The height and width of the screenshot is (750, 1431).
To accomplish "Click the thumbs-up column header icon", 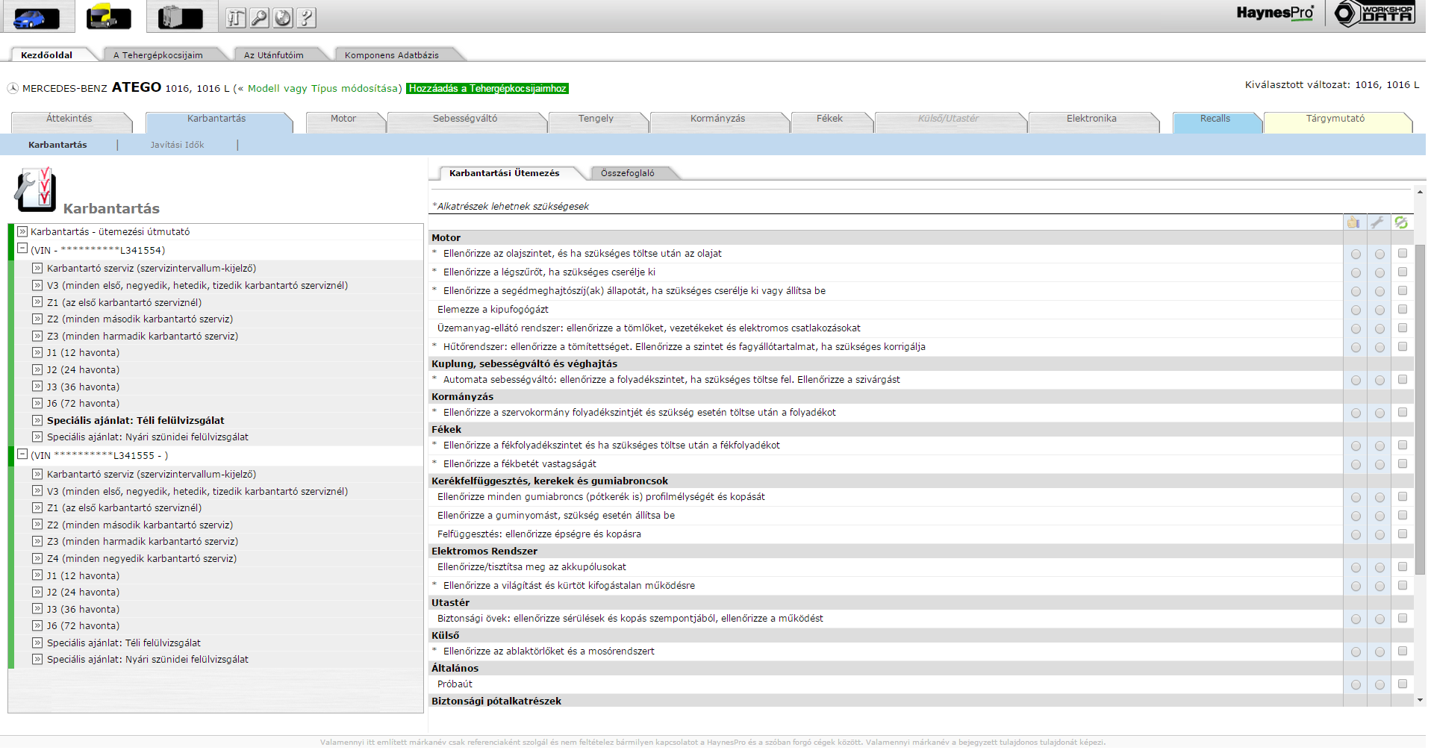I will pos(1353,222).
